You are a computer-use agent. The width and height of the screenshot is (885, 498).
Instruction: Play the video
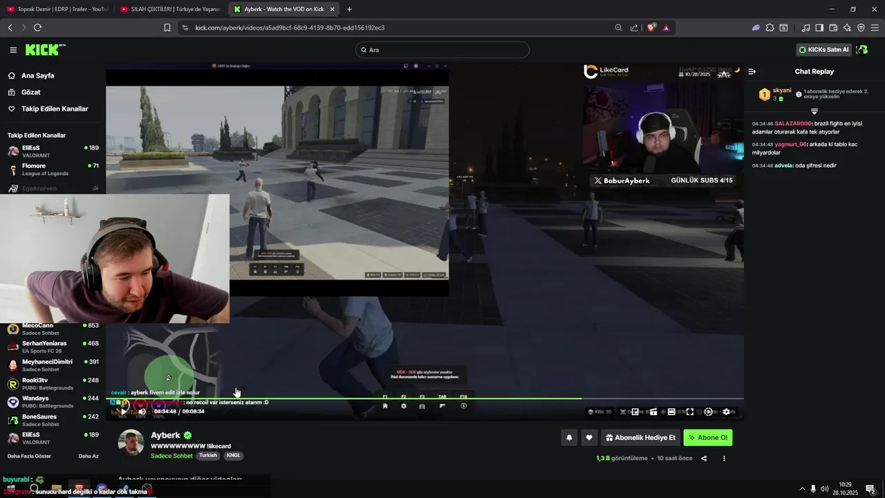click(124, 412)
